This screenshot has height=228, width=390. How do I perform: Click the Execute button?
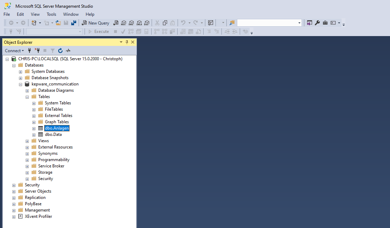(x=99, y=32)
